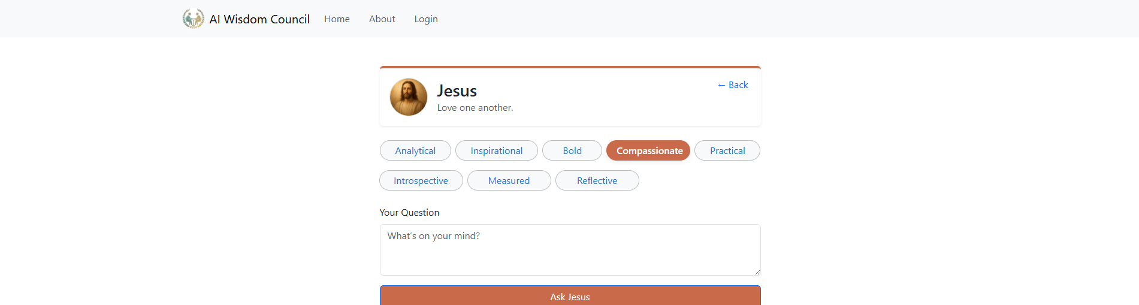Image resolution: width=1139 pixels, height=305 pixels.
Task: Select the Measured tone pill
Action: coord(509,181)
